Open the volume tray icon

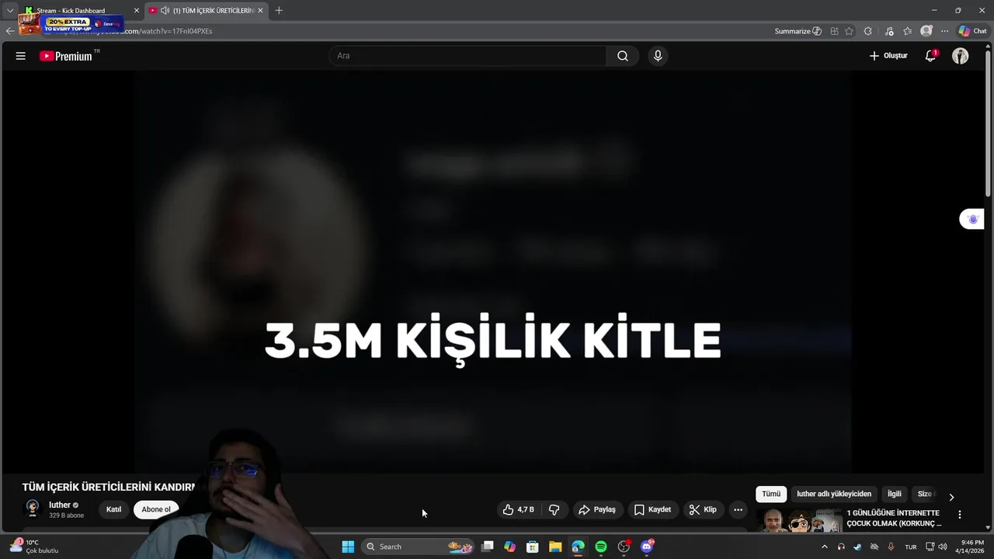943,547
